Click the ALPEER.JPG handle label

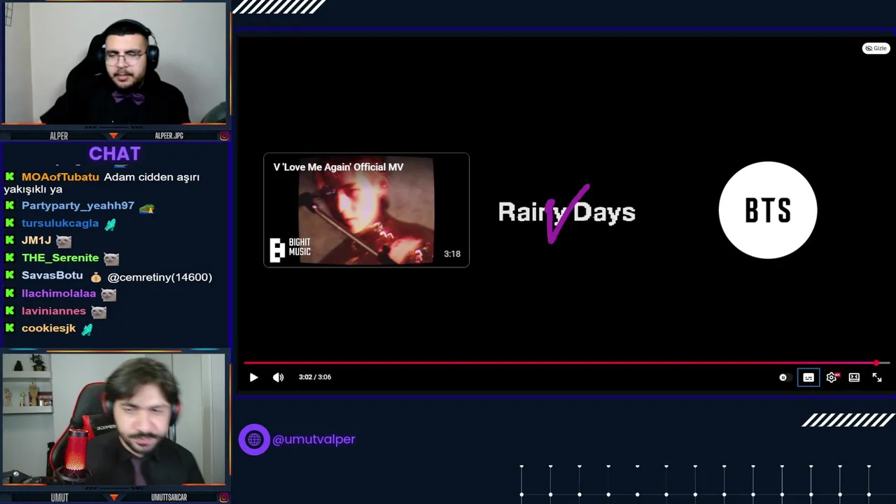(x=169, y=136)
